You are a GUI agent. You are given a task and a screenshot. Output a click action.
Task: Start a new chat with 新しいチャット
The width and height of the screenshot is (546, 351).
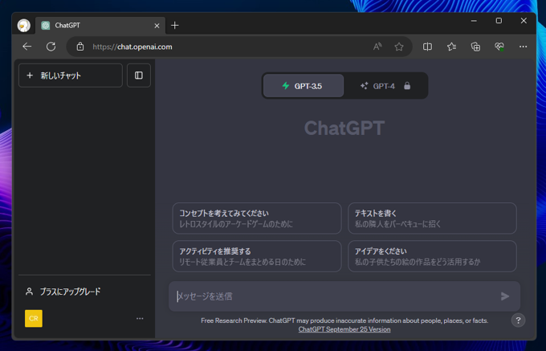coord(71,76)
